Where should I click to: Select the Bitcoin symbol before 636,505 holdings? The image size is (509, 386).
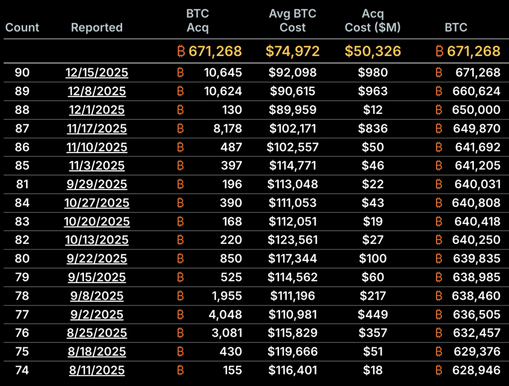point(439,315)
